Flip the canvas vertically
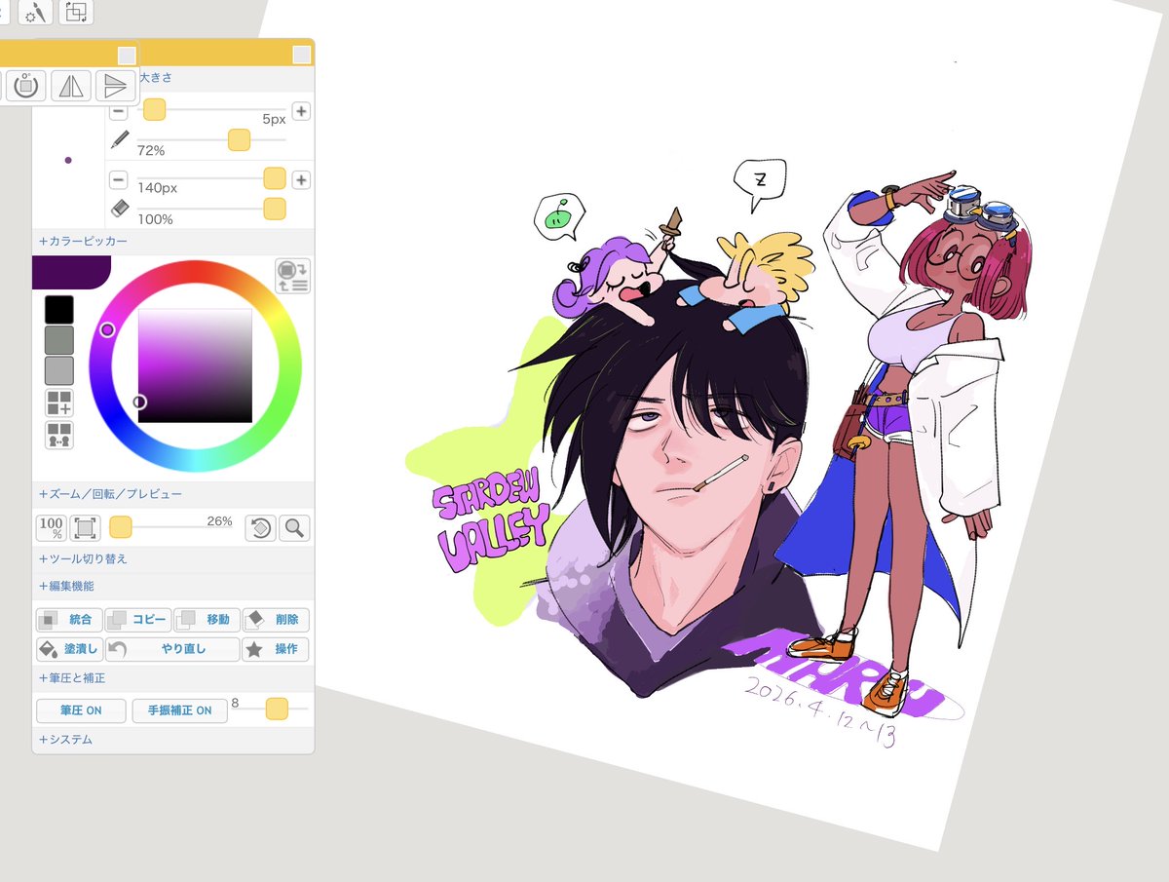 (115, 86)
